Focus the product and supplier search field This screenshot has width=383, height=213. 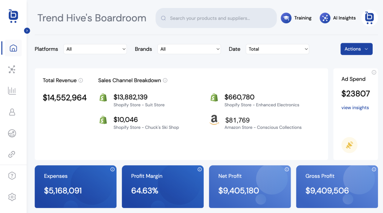[216, 18]
